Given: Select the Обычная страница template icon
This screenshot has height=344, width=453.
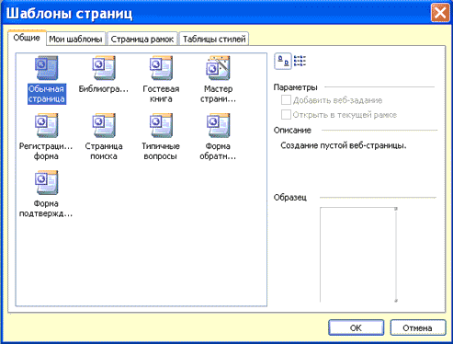Looking at the screenshot, I should point(47,68).
